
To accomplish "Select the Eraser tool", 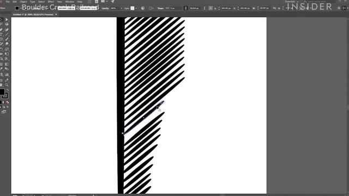I will [7, 44].
